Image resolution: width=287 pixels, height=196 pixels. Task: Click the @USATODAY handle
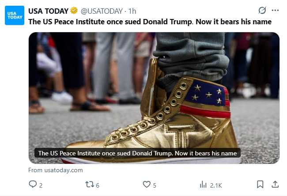pos(101,11)
